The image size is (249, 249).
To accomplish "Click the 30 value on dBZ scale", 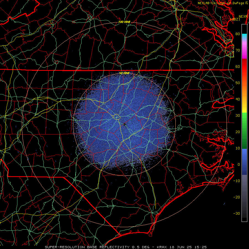I will (x=238, y=116).
